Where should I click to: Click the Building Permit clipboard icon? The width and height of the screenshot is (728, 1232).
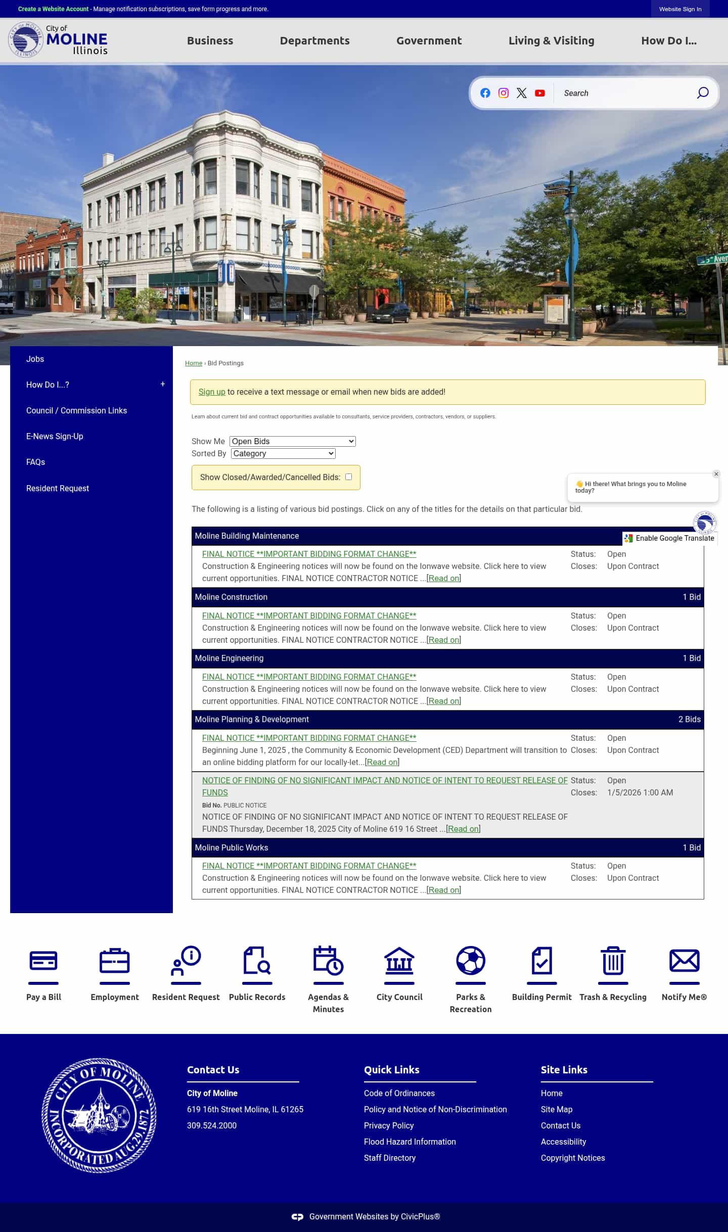click(542, 961)
